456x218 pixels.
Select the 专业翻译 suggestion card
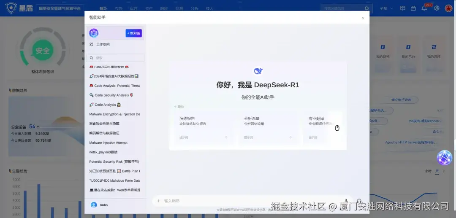[x=322, y=128]
